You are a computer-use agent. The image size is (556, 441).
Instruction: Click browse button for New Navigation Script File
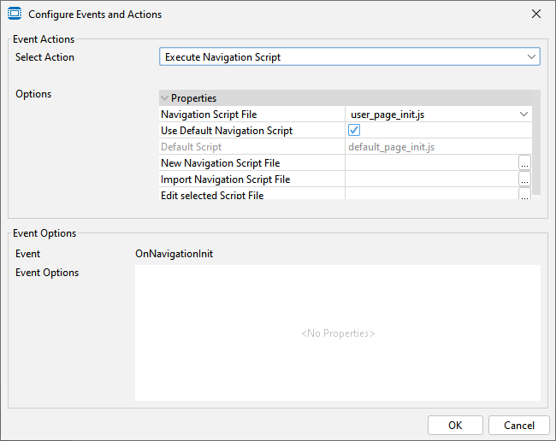[524, 163]
